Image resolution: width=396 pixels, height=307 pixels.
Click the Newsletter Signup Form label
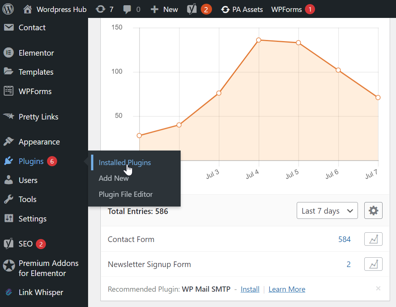[x=149, y=264]
